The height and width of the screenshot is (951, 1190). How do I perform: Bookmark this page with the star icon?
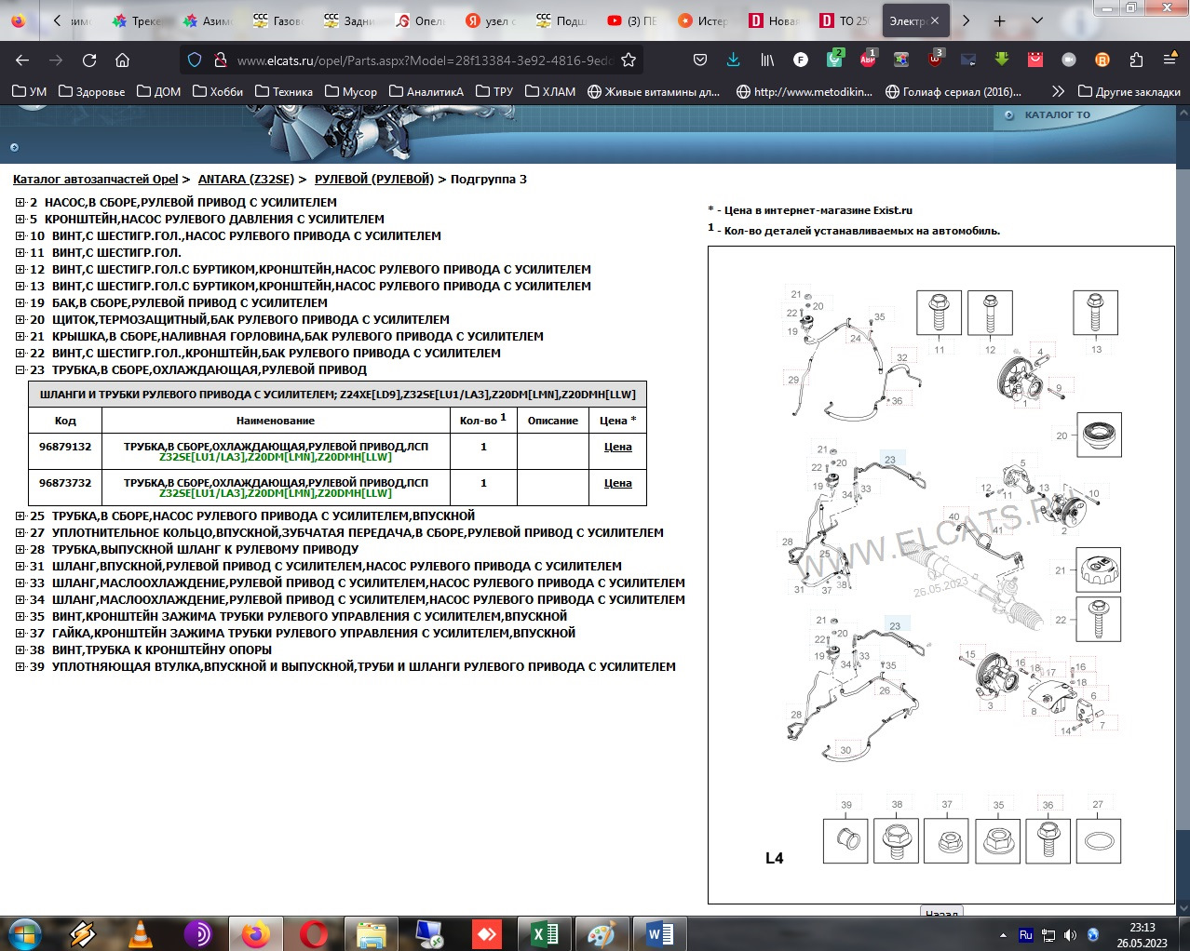[x=629, y=60]
